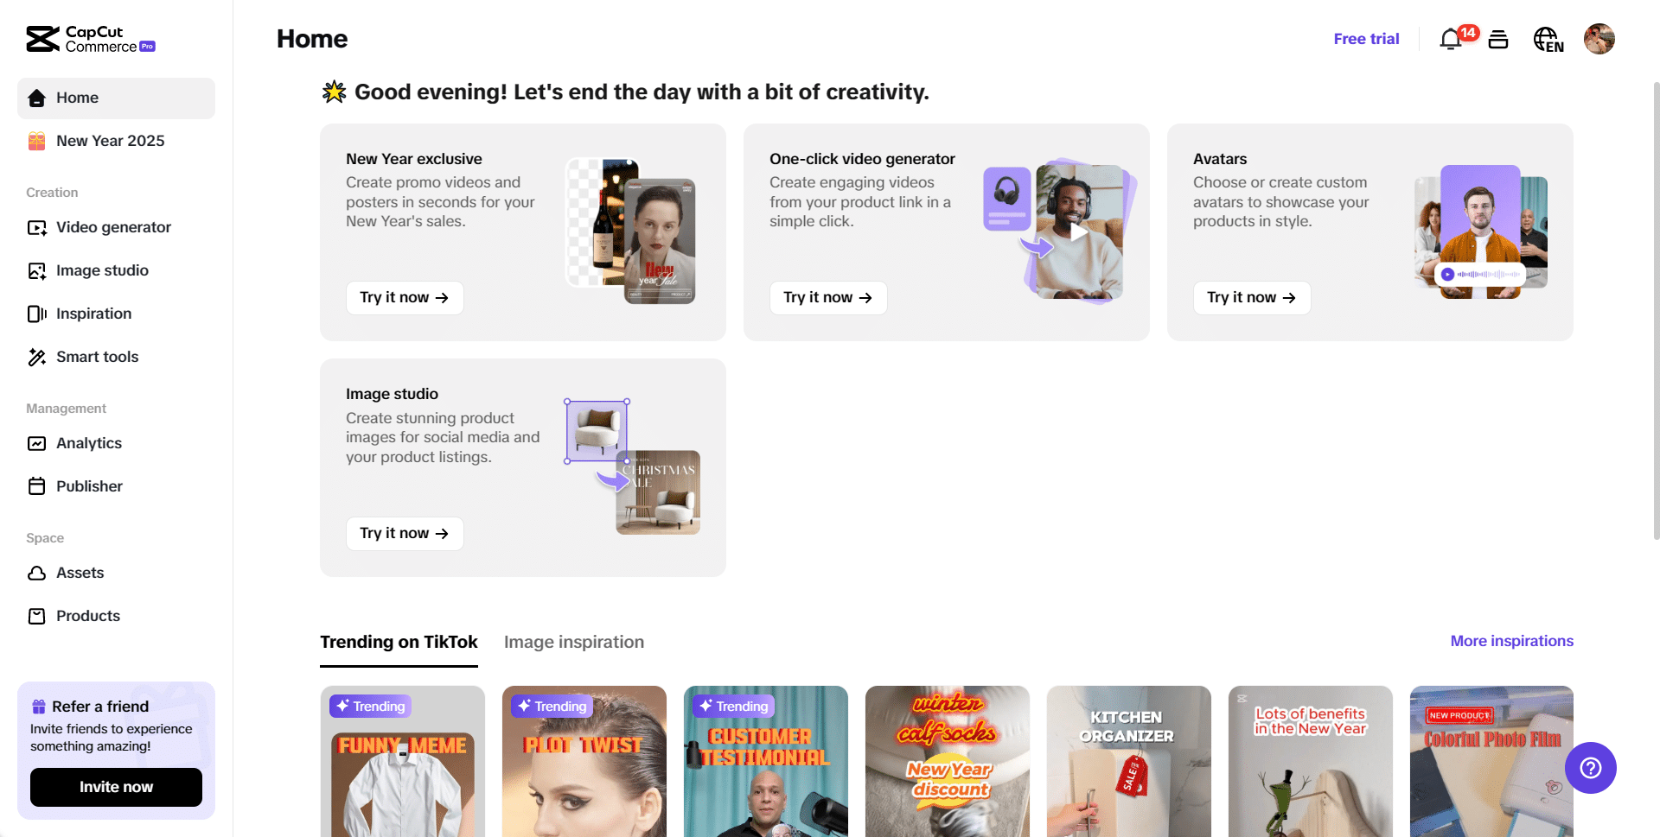
Task: Click Try it now for One-click video generator
Action: (828, 298)
